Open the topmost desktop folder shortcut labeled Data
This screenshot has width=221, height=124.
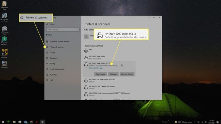(x=4, y=6)
